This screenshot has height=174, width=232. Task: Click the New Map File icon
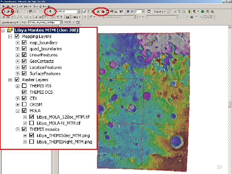4,11
